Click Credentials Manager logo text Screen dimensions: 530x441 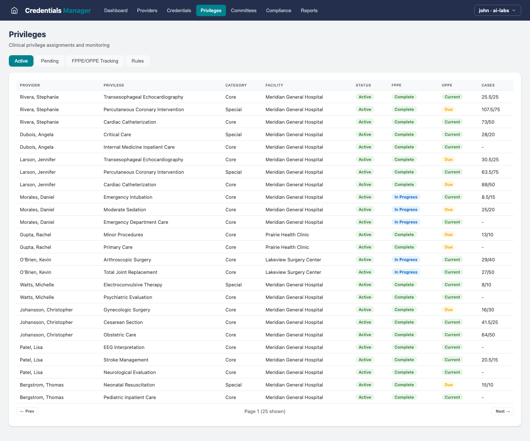tap(58, 10)
